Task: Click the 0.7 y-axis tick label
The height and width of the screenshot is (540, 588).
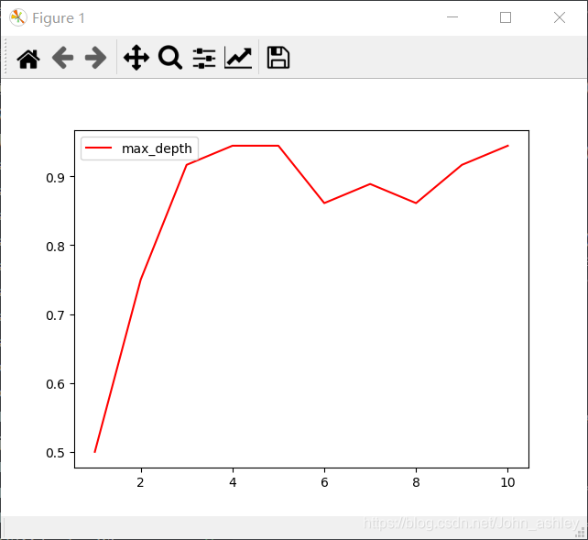Action: tap(55, 315)
